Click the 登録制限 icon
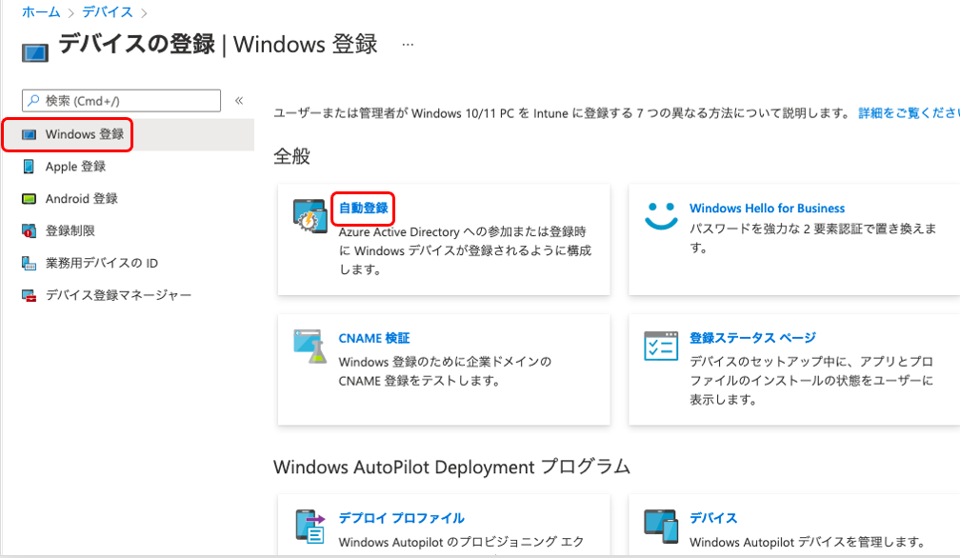Viewport: 960px width, 558px height. pyautogui.click(x=29, y=230)
